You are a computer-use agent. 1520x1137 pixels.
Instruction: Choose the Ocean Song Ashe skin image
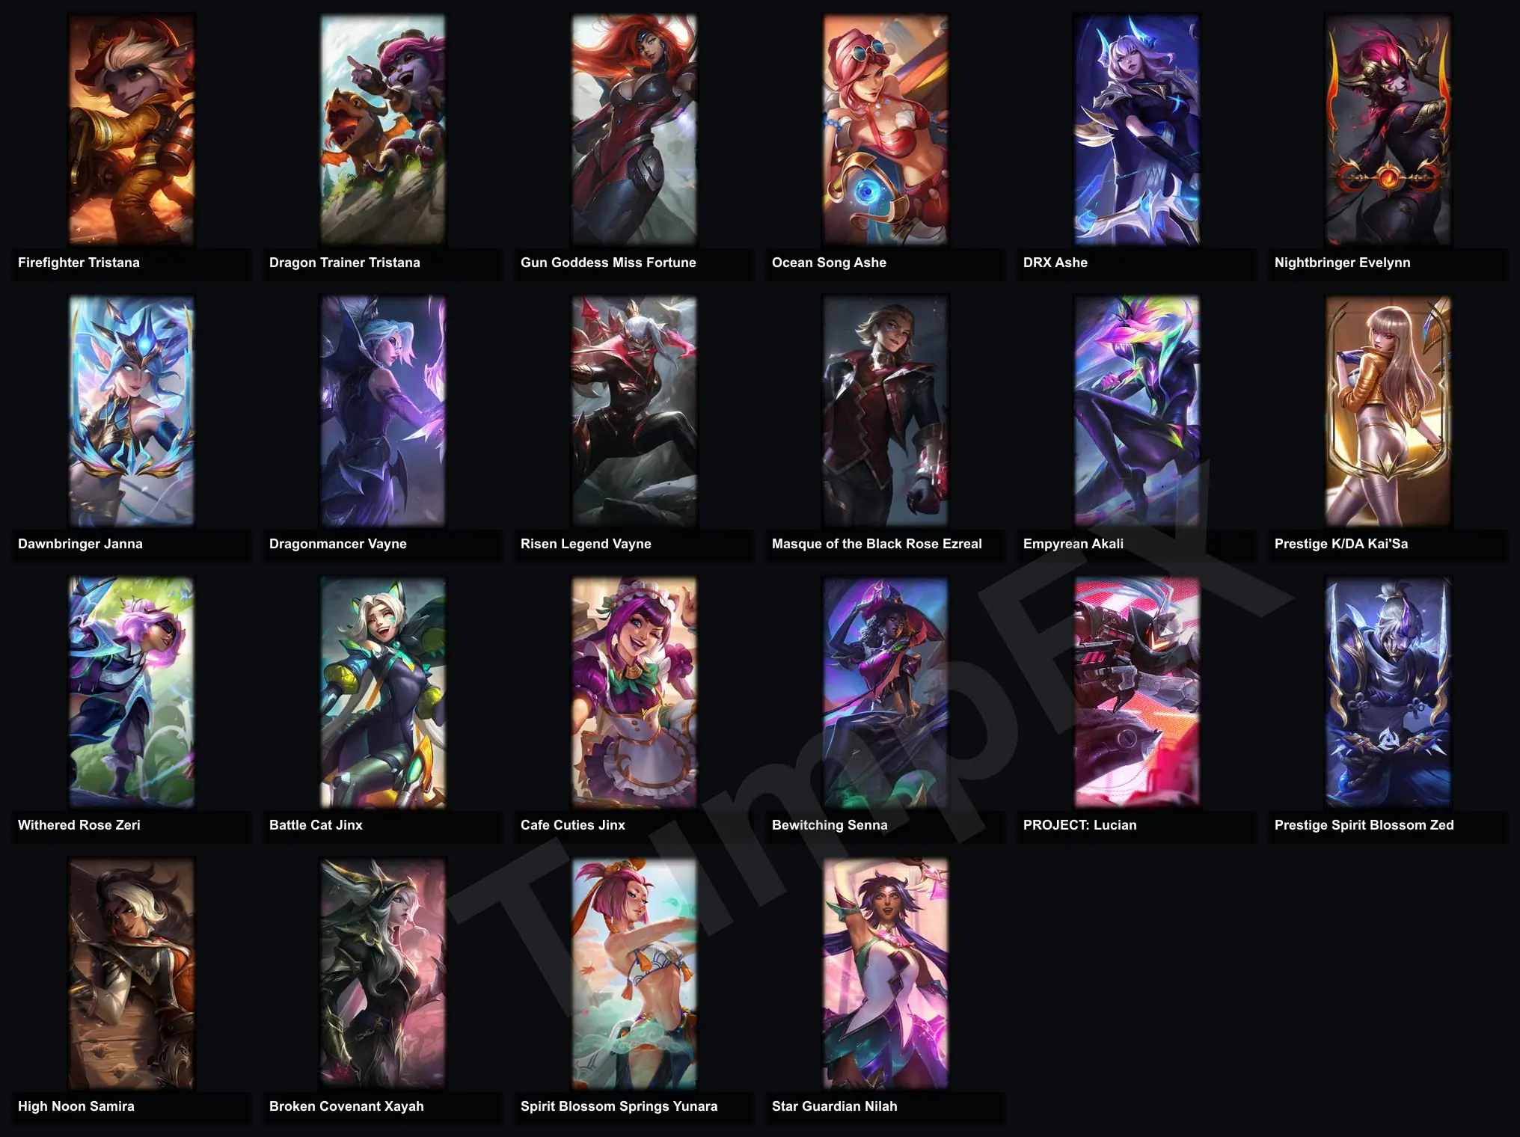tap(886, 129)
